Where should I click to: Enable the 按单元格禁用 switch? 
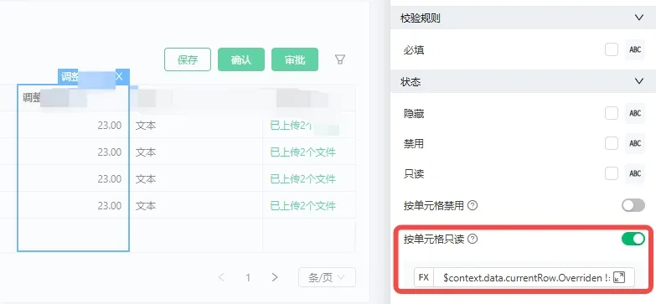633,205
